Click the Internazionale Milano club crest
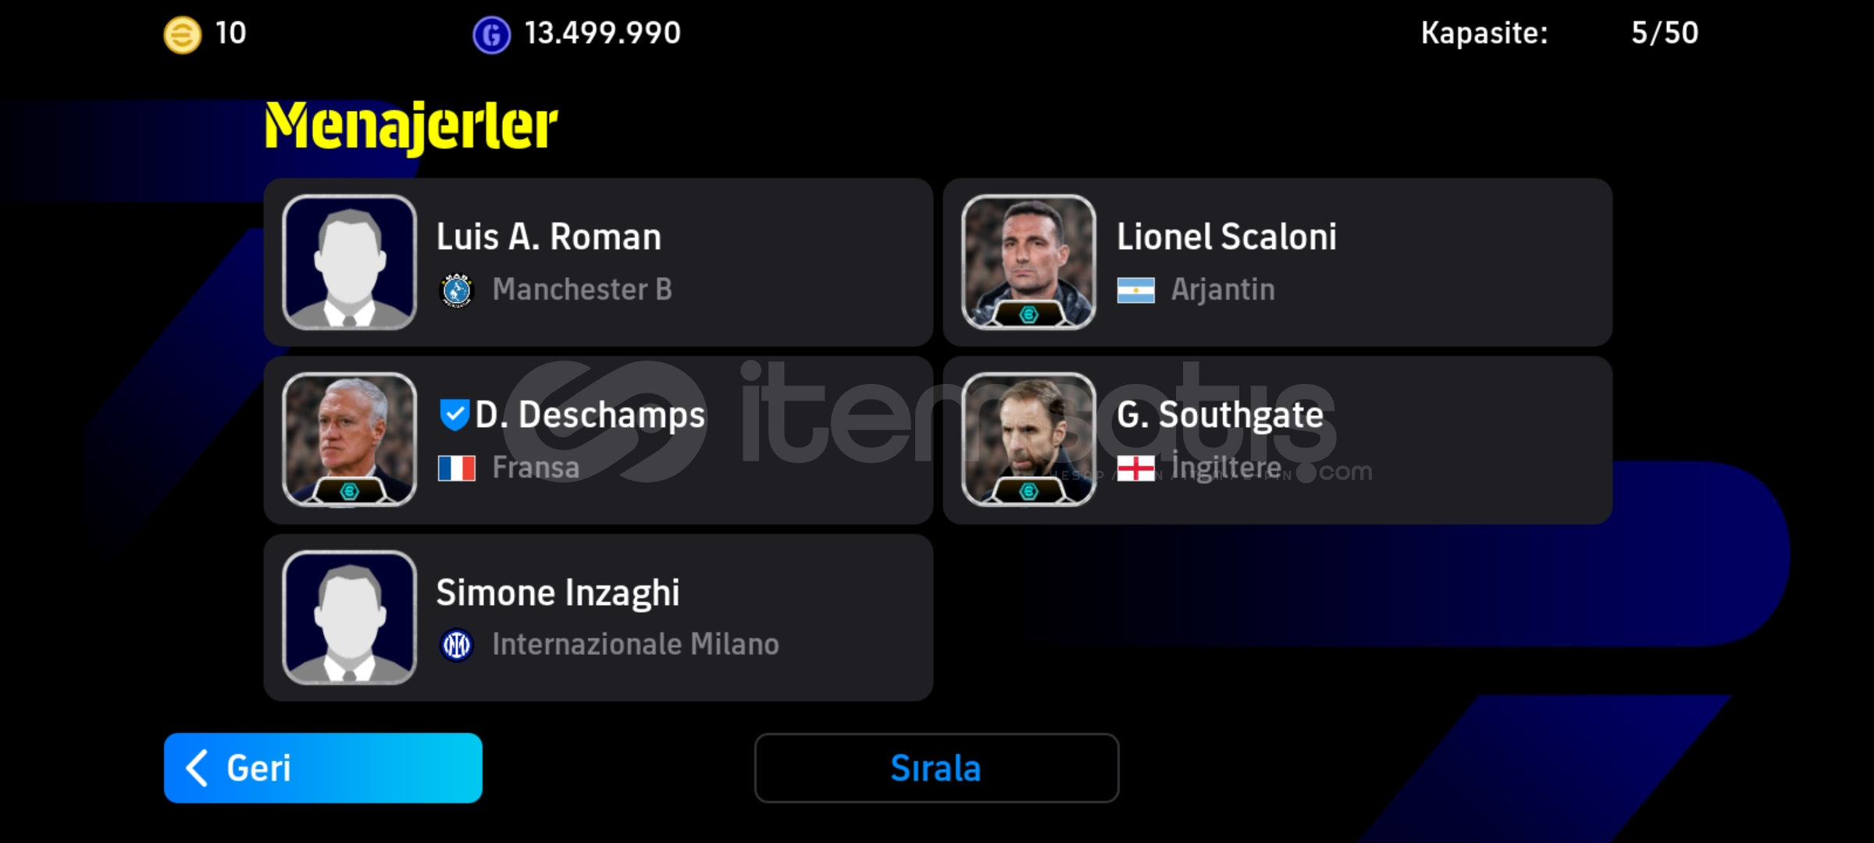1874x843 pixels. [x=457, y=646]
